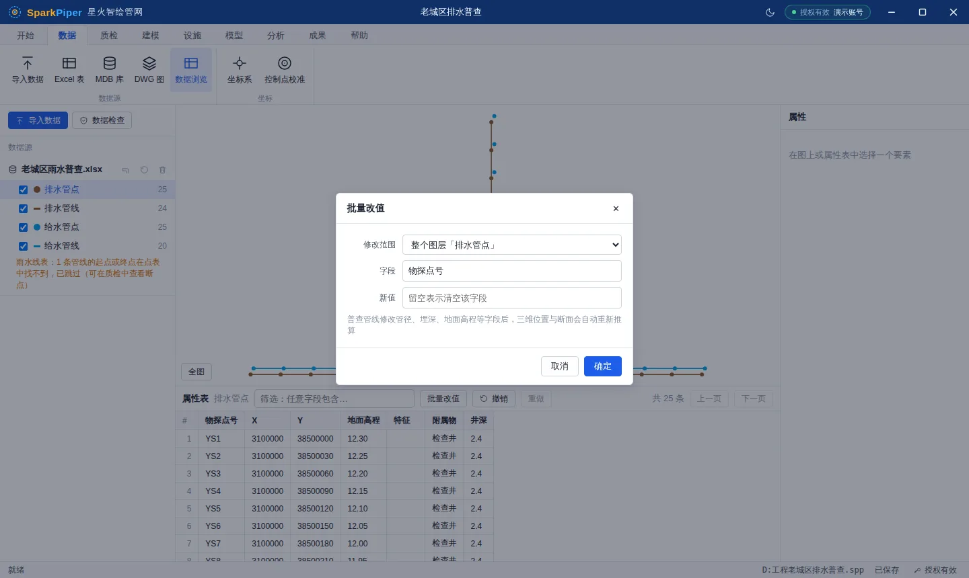Click the 字段 input in the dialog

[512, 271]
